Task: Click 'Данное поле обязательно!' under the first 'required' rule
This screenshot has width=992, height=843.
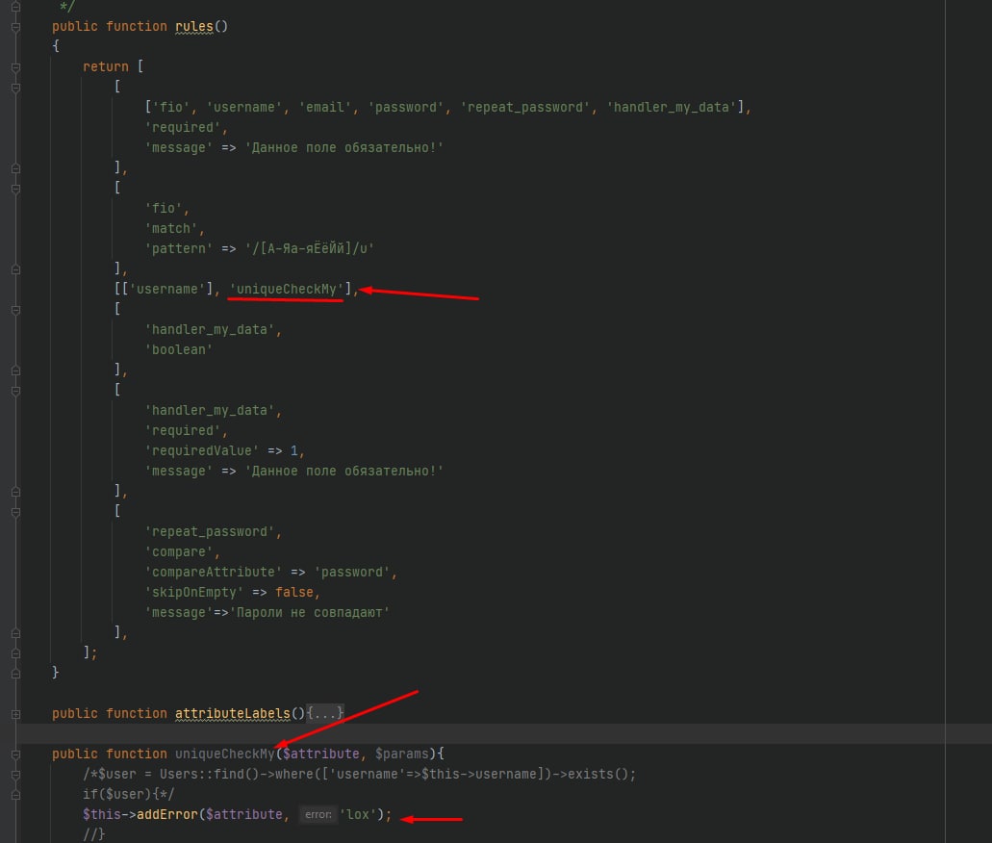Action: click(344, 147)
